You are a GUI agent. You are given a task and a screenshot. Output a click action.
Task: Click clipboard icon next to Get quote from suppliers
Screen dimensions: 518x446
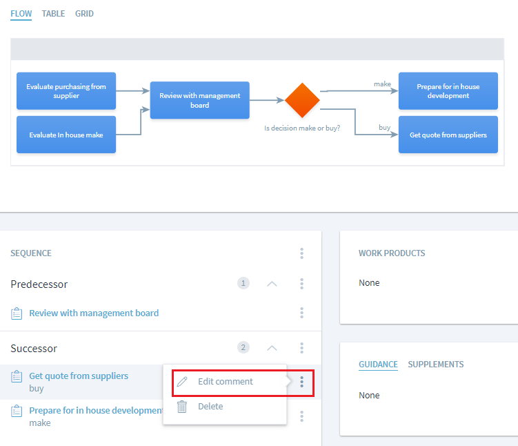(x=17, y=376)
